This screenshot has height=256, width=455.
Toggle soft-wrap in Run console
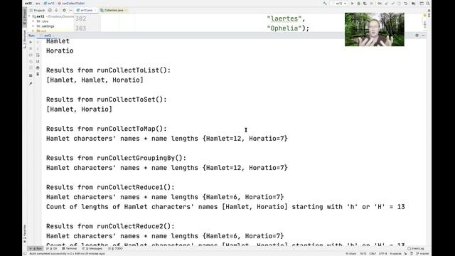coord(38,55)
